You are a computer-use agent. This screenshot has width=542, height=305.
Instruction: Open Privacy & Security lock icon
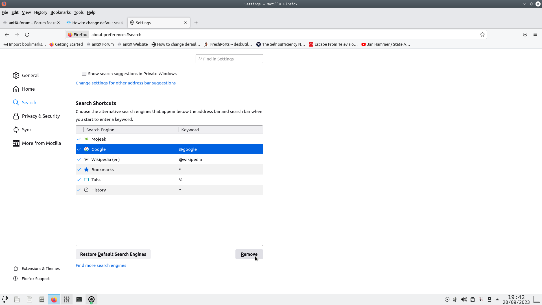click(16, 116)
